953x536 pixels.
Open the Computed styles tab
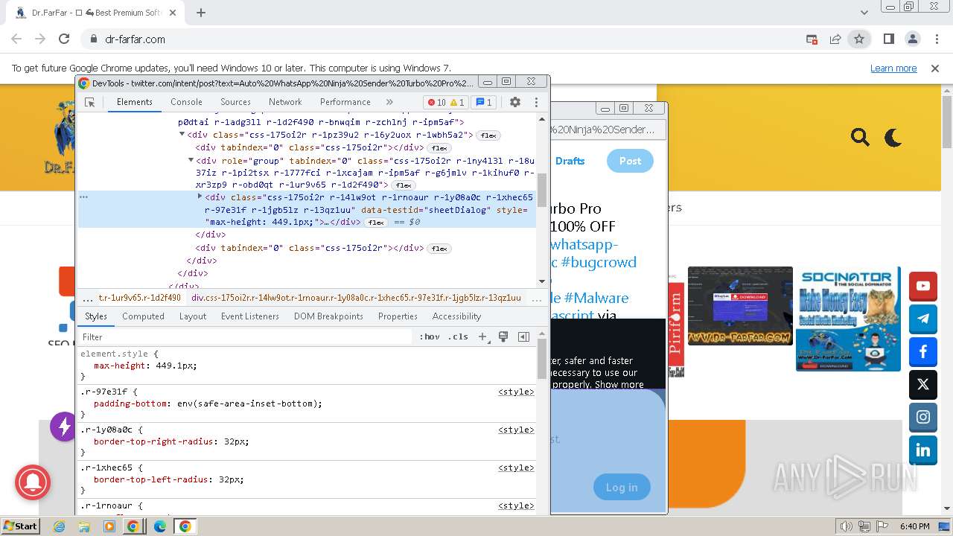[x=143, y=316]
